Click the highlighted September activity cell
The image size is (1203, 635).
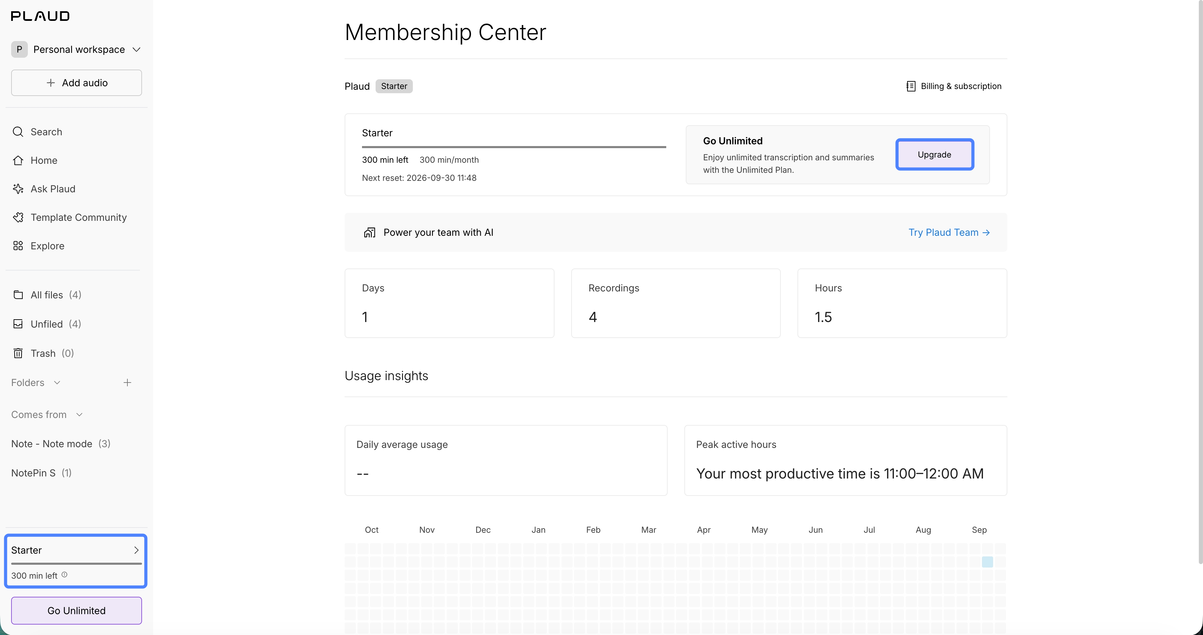(x=987, y=562)
